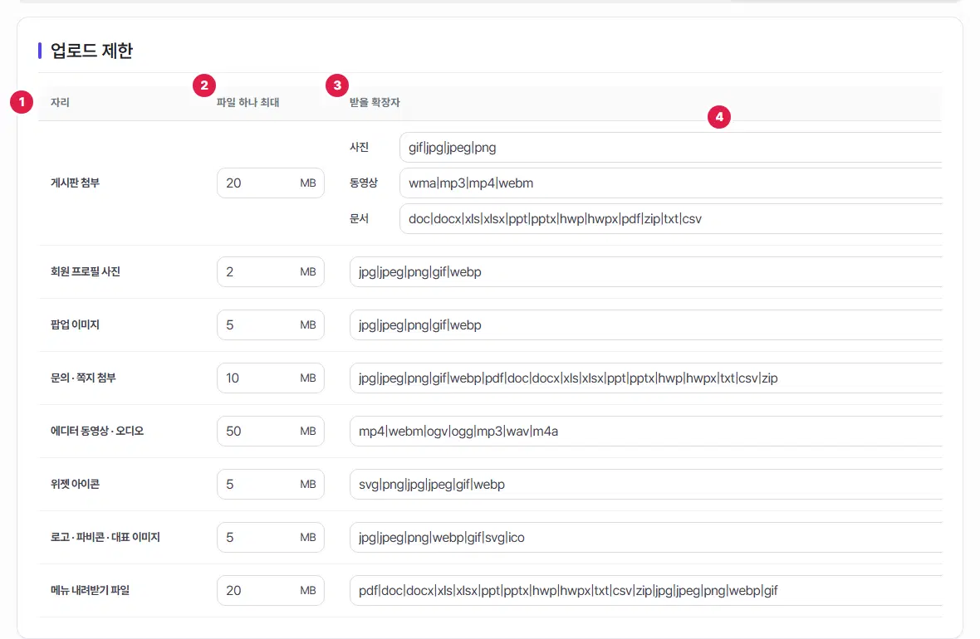Edit the 사진 extensions field
The image size is (980, 639).
coord(670,148)
